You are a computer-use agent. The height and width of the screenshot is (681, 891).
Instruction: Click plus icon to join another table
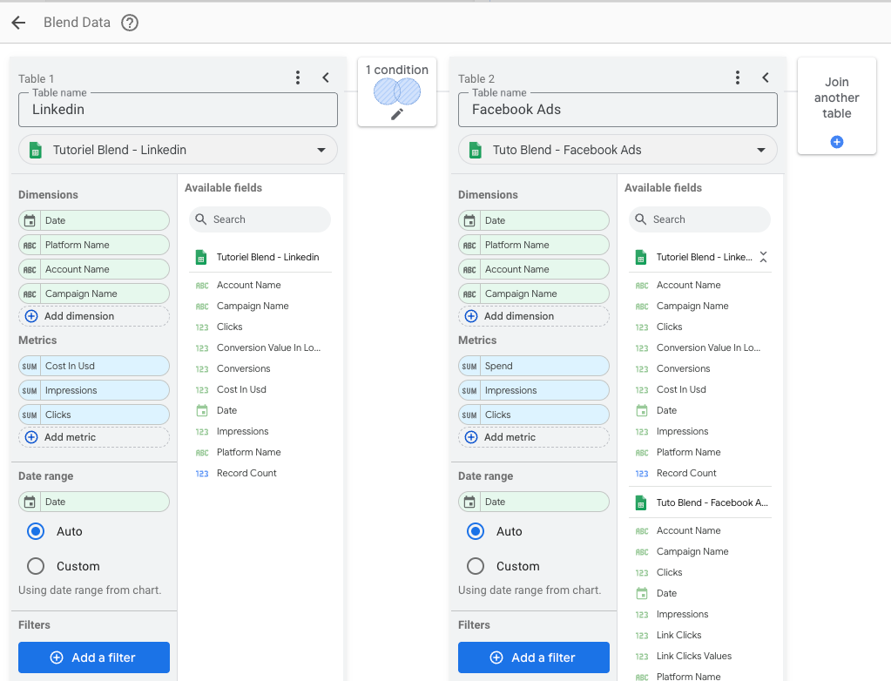pyautogui.click(x=836, y=142)
